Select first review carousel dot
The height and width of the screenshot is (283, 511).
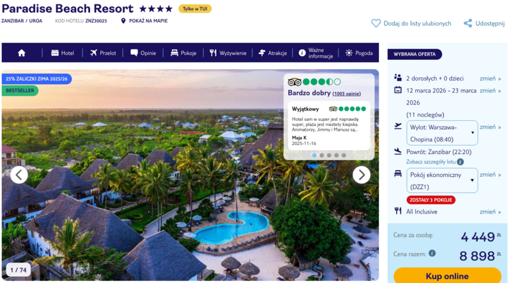313,155
